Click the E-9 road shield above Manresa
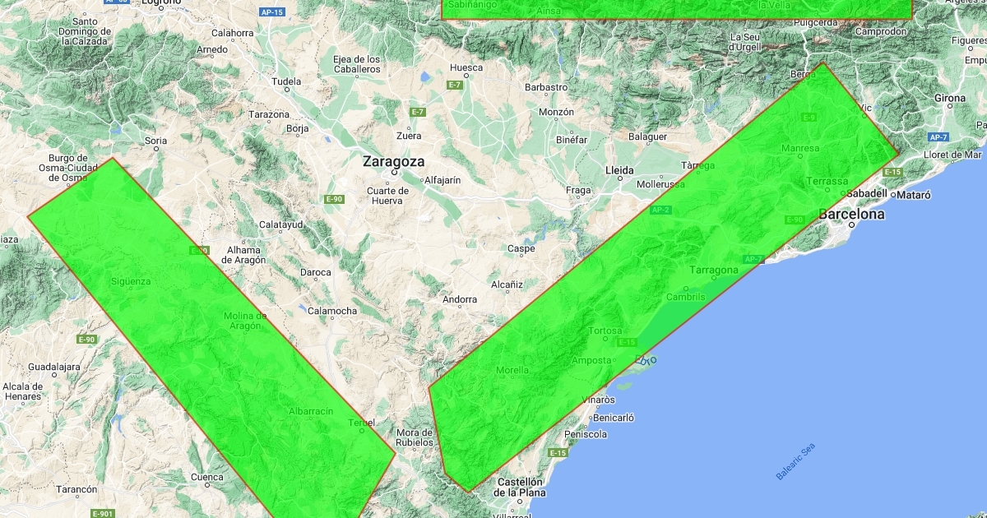987x518 pixels. click(809, 118)
